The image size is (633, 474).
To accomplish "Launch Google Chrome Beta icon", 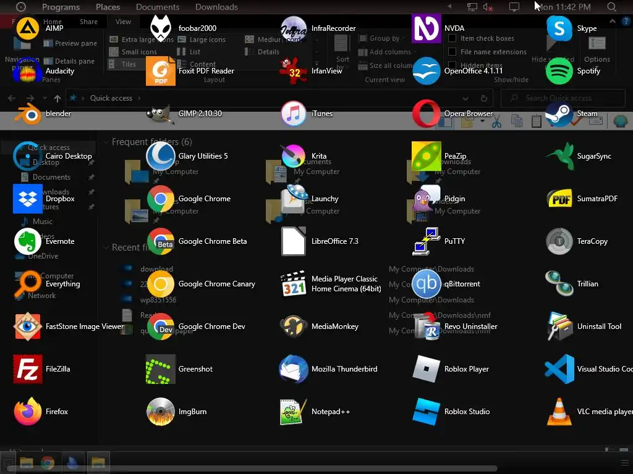I will [160, 241].
